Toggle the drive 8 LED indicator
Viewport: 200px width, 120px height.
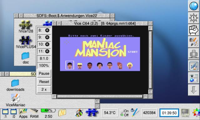(x=47, y=30)
